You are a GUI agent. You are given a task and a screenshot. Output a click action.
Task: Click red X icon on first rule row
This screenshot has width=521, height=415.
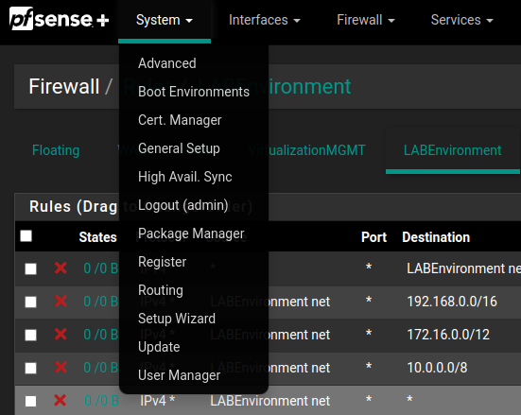(61, 268)
